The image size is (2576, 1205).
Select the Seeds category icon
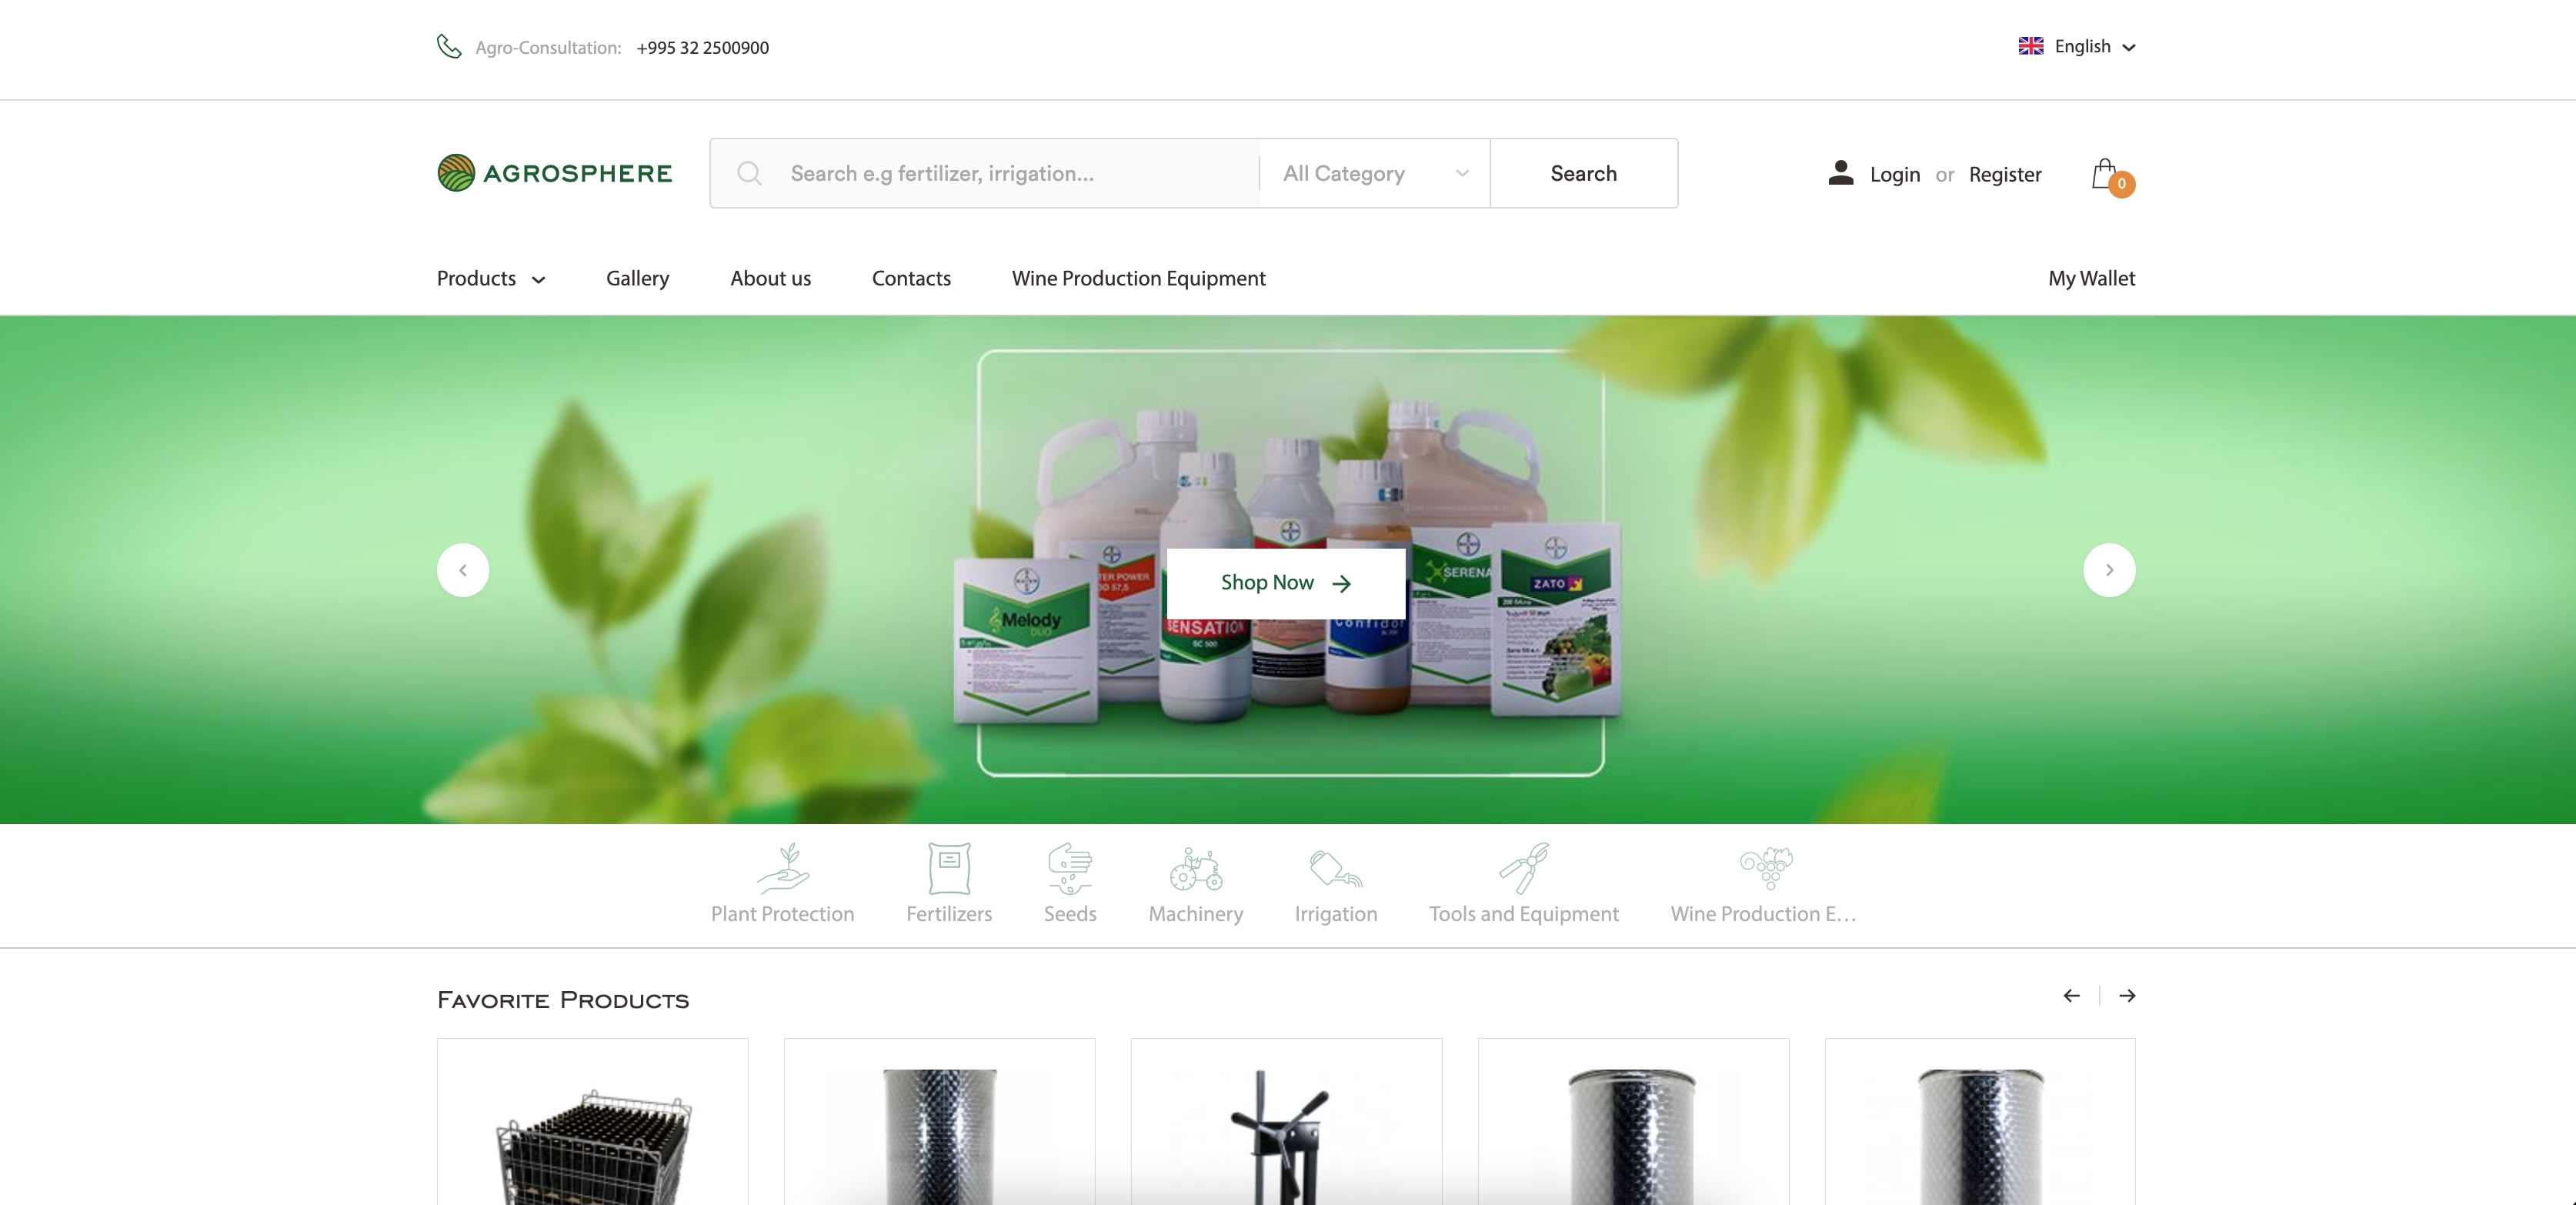click(x=1069, y=868)
